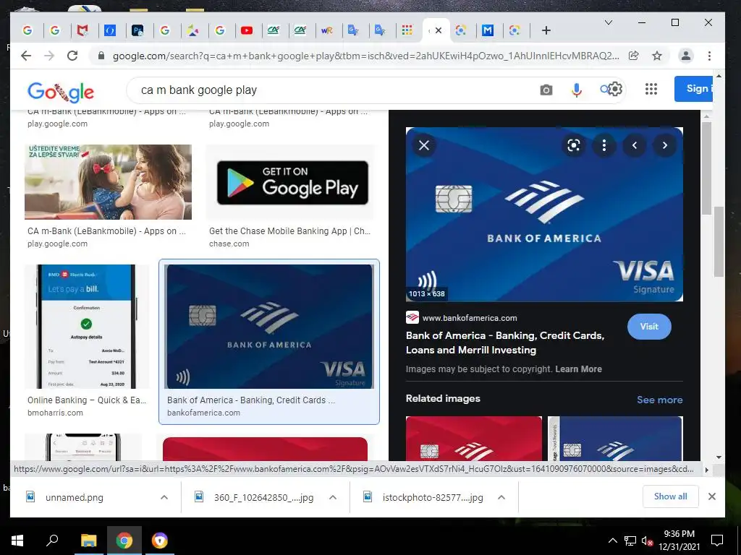Open the preview panel three-dot options

tap(604, 145)
